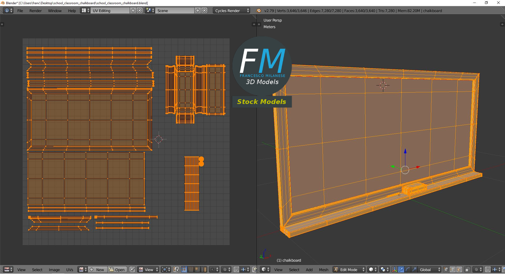Select island select mode in UV editor
The height and width of the screenshot is (274, 505).
[204, 270]
